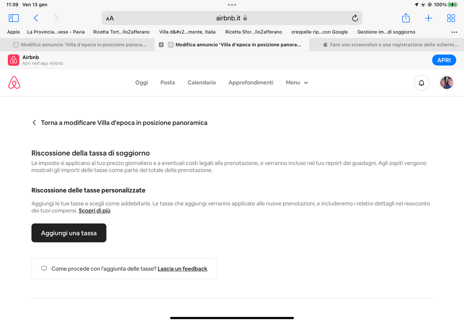Open the Scopri di più link
This screenshot has width=464, height=322.
point(94,211)
